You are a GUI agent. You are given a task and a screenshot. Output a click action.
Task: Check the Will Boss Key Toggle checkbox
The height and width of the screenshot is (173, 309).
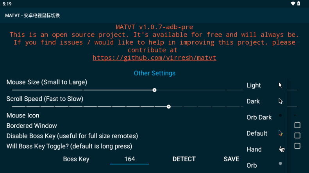click(297, 146)
